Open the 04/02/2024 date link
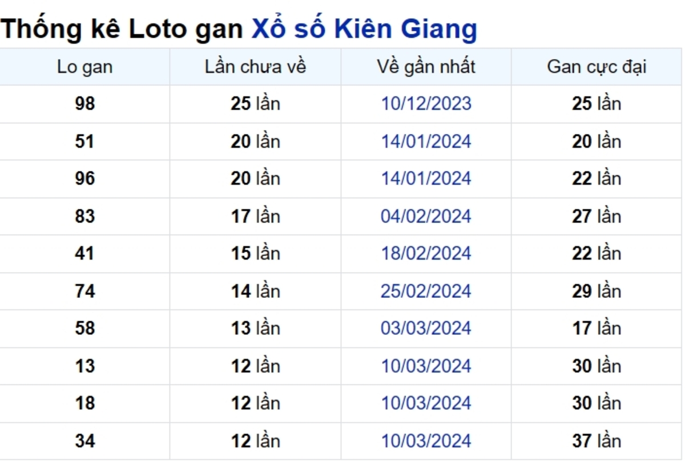Viewport: 685px width, 461px height. pos(426,216)
